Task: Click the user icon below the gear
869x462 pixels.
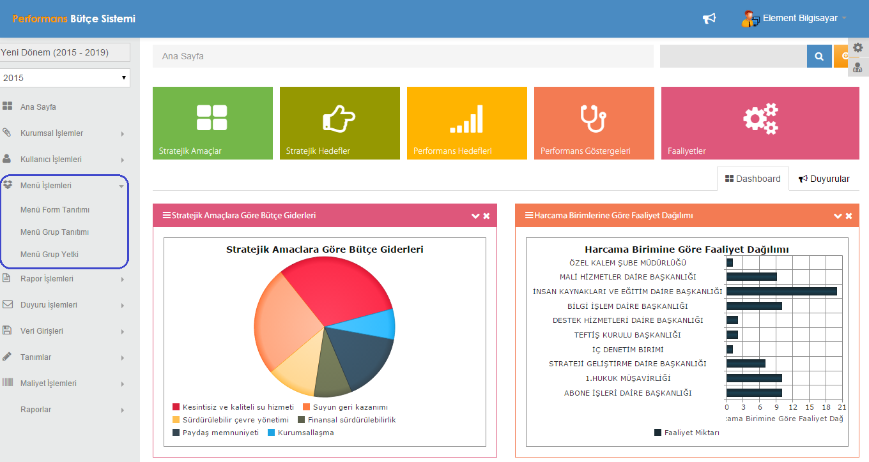Action: (x=857, y=66)
